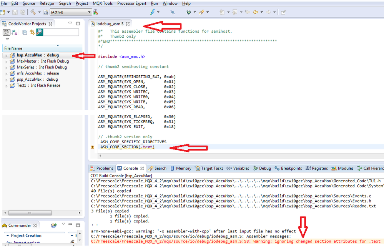Open the Processor Expert menu
This screenshot has width=384, height=247.
click(x=132, y=3)
